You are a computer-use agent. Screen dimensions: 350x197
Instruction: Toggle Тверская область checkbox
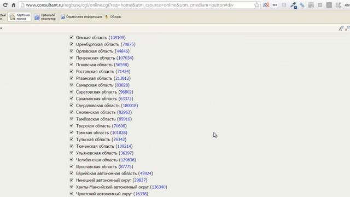(72, 125)
